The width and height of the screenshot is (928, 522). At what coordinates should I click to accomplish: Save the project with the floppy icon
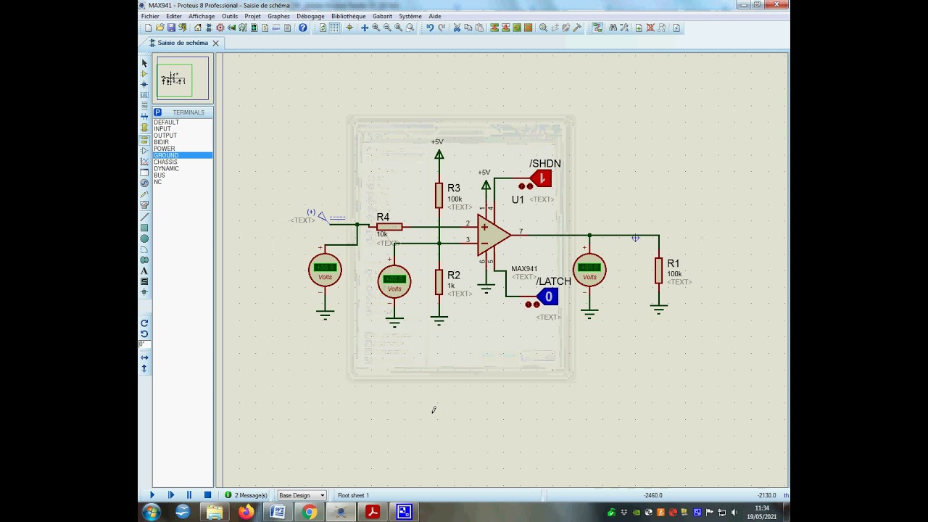pos(171,28)
